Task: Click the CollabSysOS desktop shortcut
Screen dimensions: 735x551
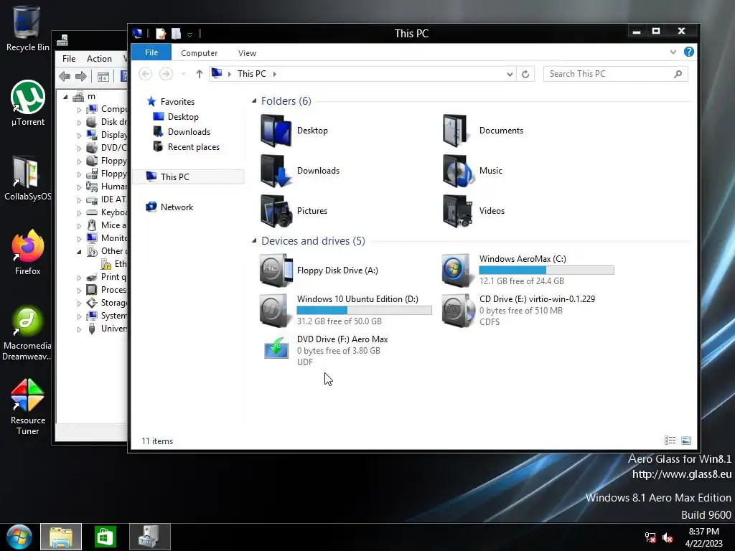Action: tap(27, 178)
